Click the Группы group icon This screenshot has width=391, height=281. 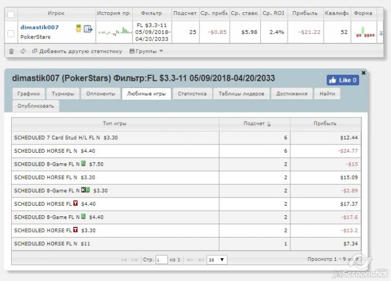(132, 51)
